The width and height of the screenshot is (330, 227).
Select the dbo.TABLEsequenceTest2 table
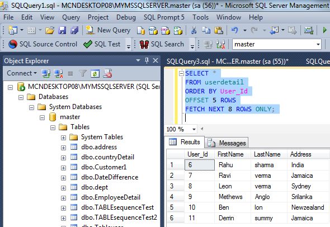pos(119,217)
